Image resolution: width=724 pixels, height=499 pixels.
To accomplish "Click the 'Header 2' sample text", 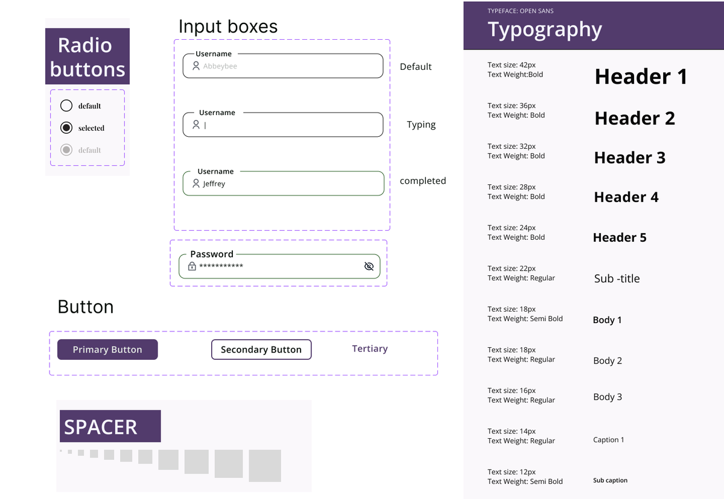I will point(635,118).
